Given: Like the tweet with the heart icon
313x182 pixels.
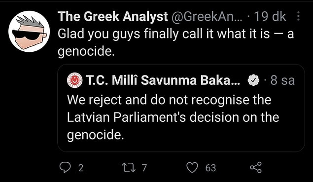Looking at the screenshot, I should tap(192, 167).
